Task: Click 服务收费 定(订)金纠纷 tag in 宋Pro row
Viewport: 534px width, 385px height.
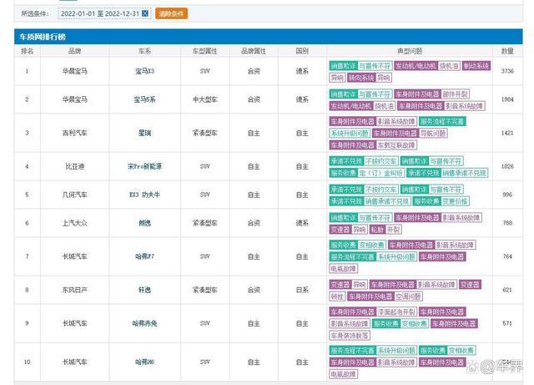Action: coord(367,173)
